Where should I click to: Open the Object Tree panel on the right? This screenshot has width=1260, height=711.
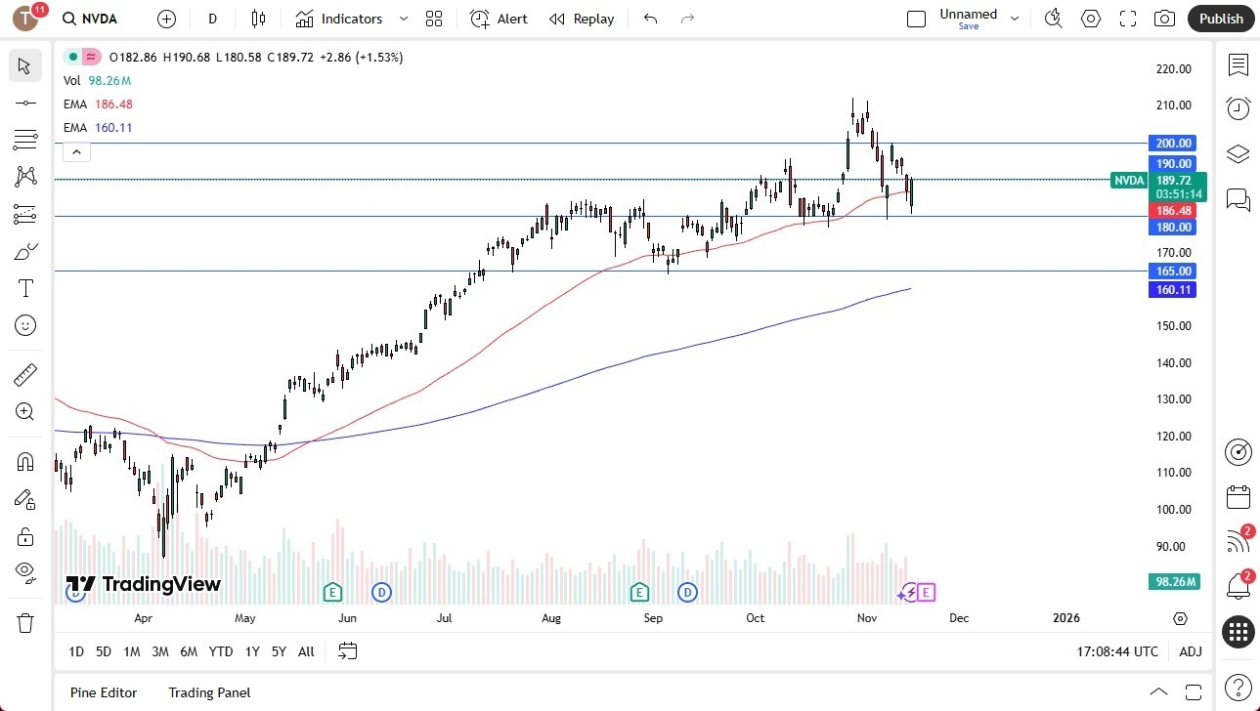coord(1238,153)
